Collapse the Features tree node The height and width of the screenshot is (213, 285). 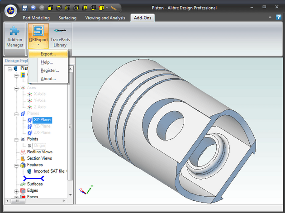coord(16,165)
